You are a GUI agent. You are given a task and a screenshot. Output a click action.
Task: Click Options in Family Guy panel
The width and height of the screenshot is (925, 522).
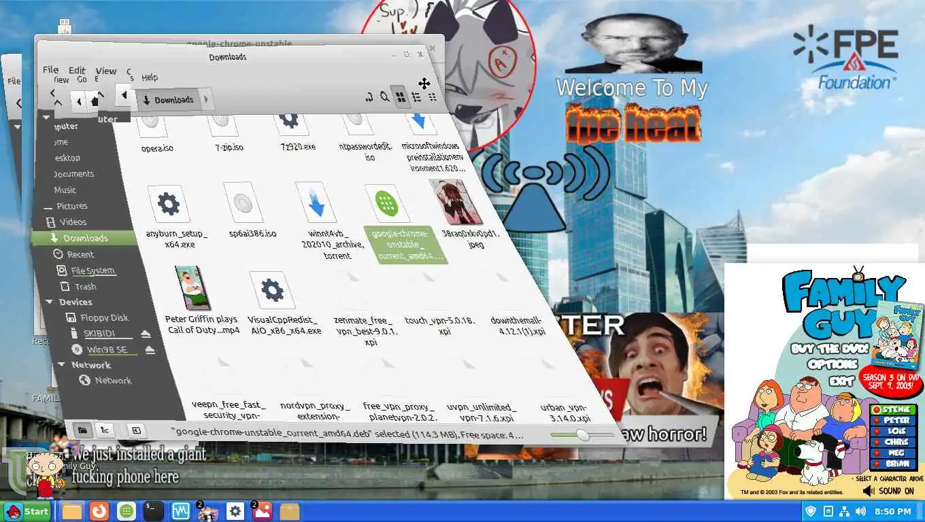pos(832,364)
